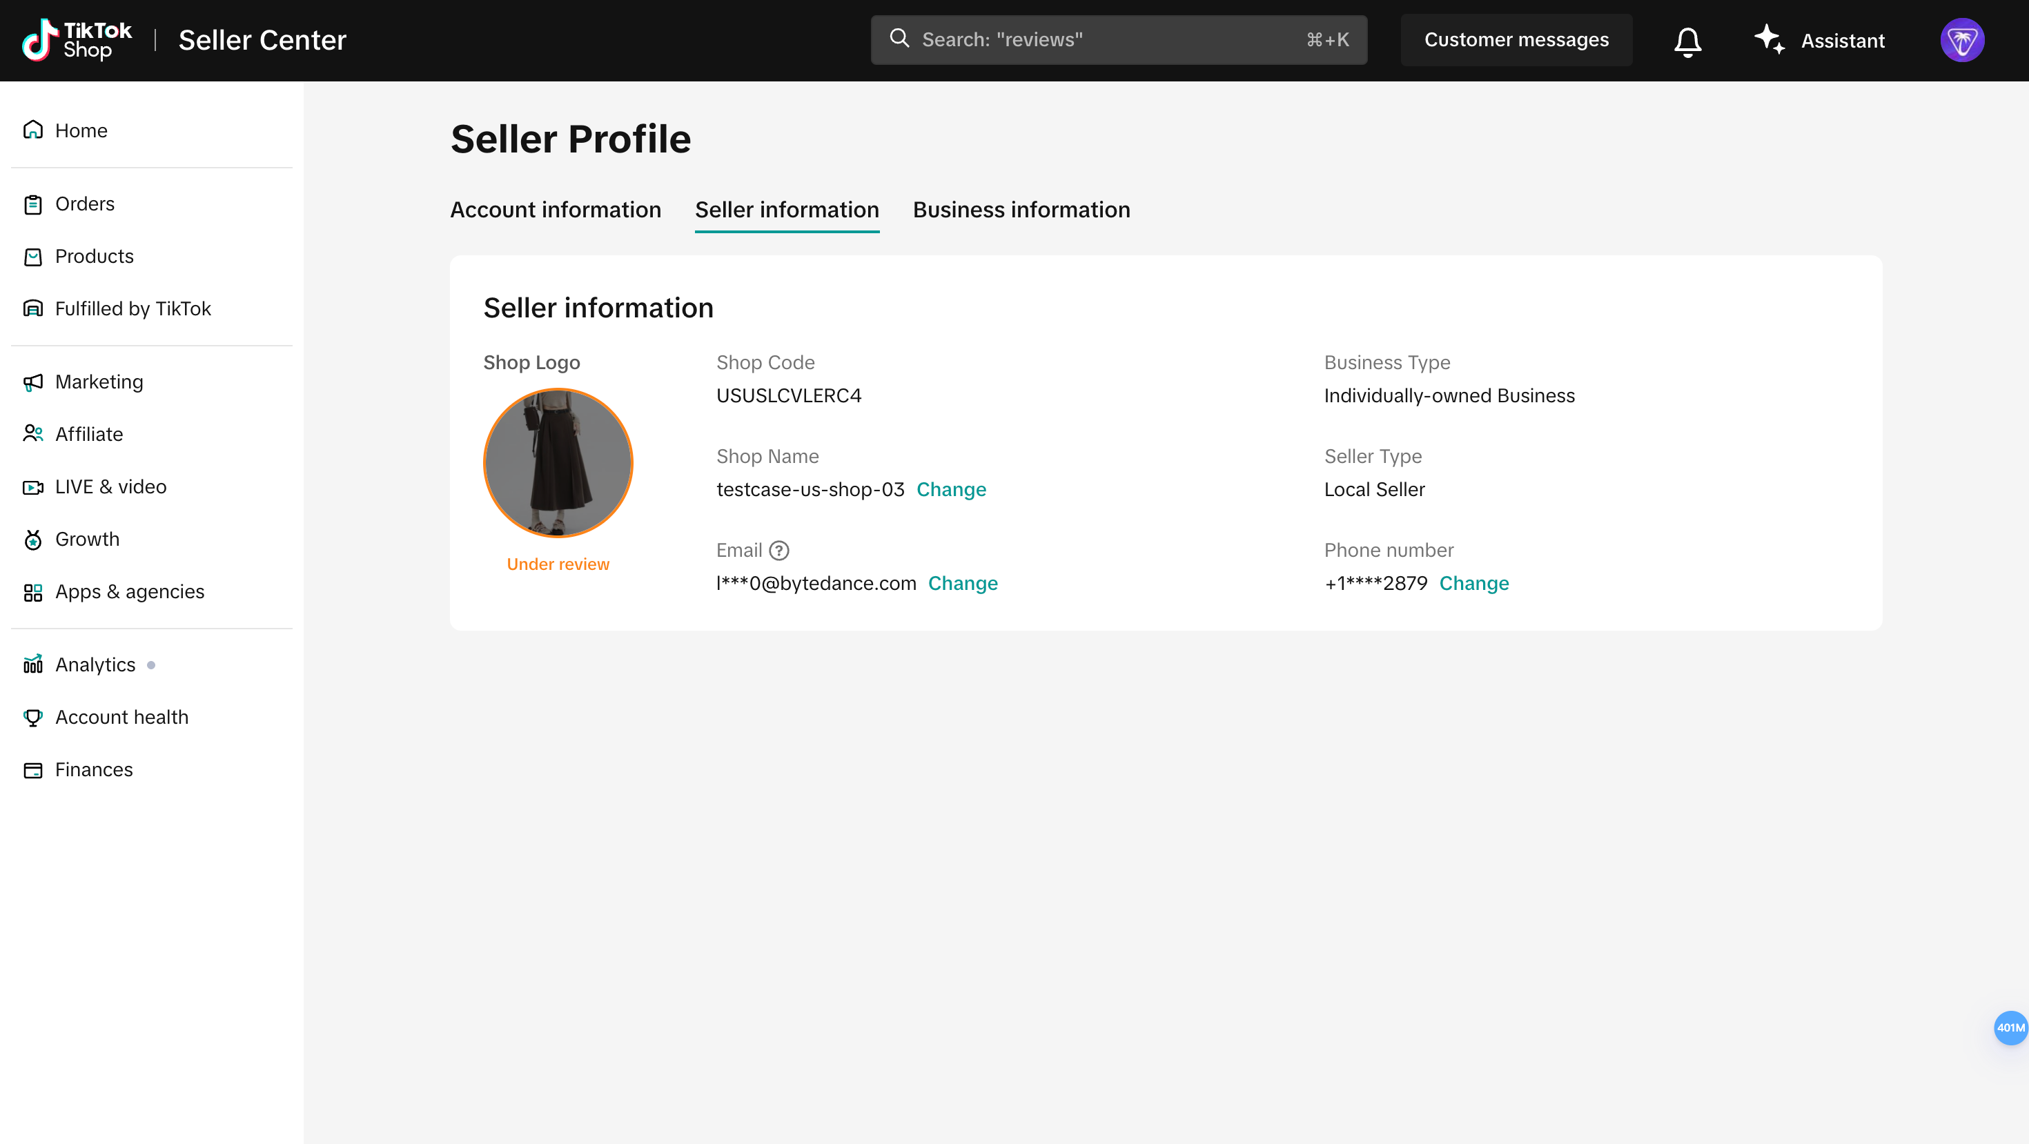Image resolution: width=2029 pixels, height=1144 pixels.
Task: Switch to the Account information tab
Action: (x=556, y=210)
